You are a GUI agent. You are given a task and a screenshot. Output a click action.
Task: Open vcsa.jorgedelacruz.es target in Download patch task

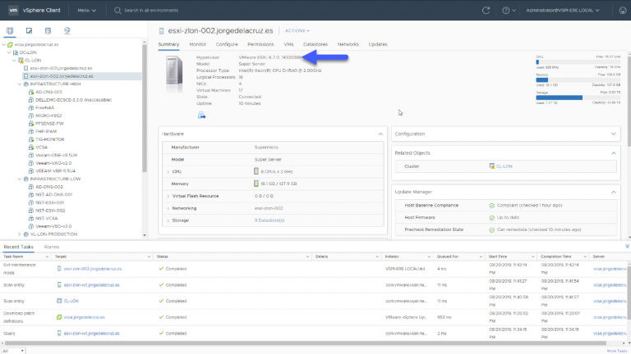[84, 317]
